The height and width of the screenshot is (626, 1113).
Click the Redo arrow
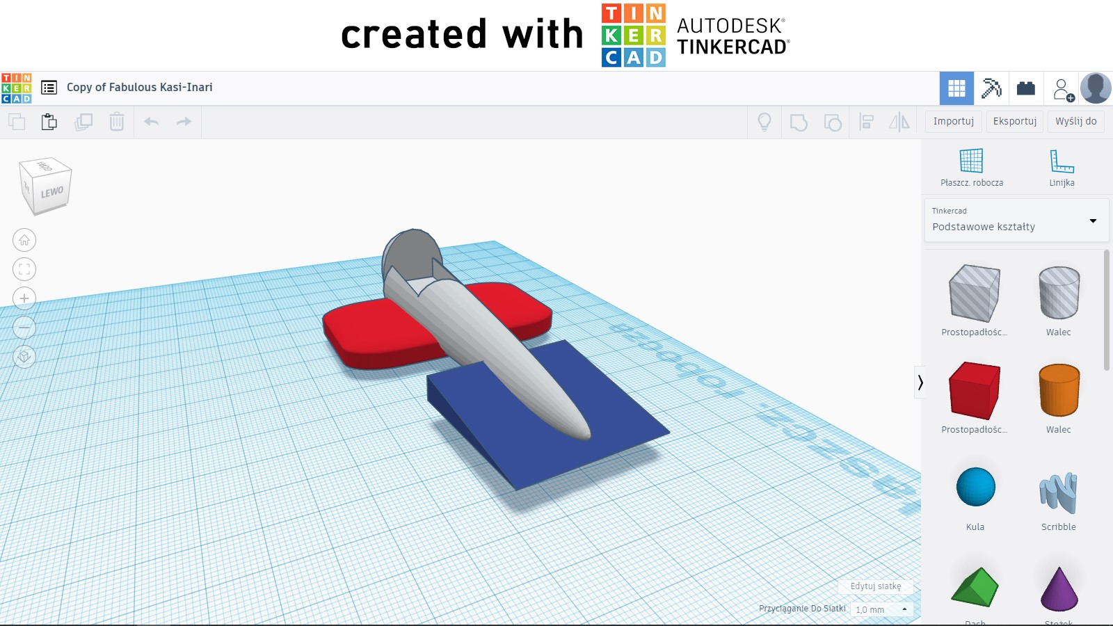(x=184, y=122)
